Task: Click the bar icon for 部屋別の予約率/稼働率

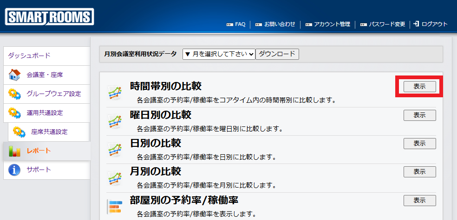Action: tap(114, 207)
